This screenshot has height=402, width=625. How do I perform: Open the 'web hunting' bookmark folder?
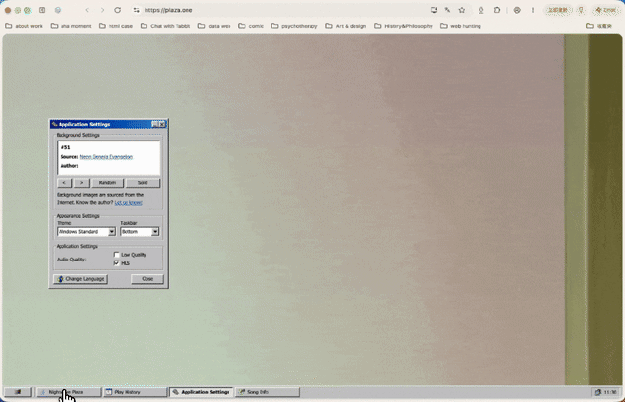click(x=461, y=26)
